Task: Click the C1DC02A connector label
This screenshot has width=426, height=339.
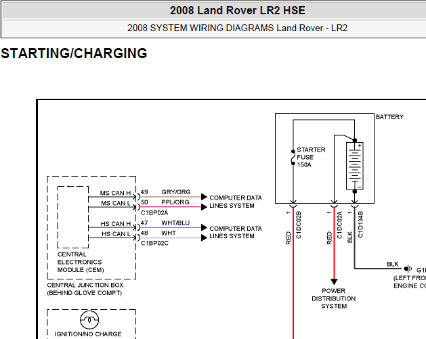Action: pyautogui.click(x=339, y=225)
